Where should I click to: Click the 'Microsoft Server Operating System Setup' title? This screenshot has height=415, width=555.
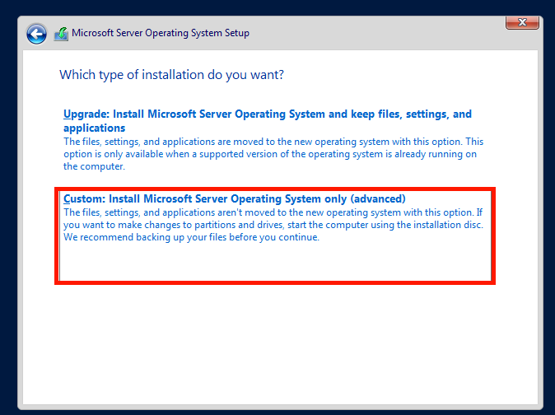pos(161,33)
